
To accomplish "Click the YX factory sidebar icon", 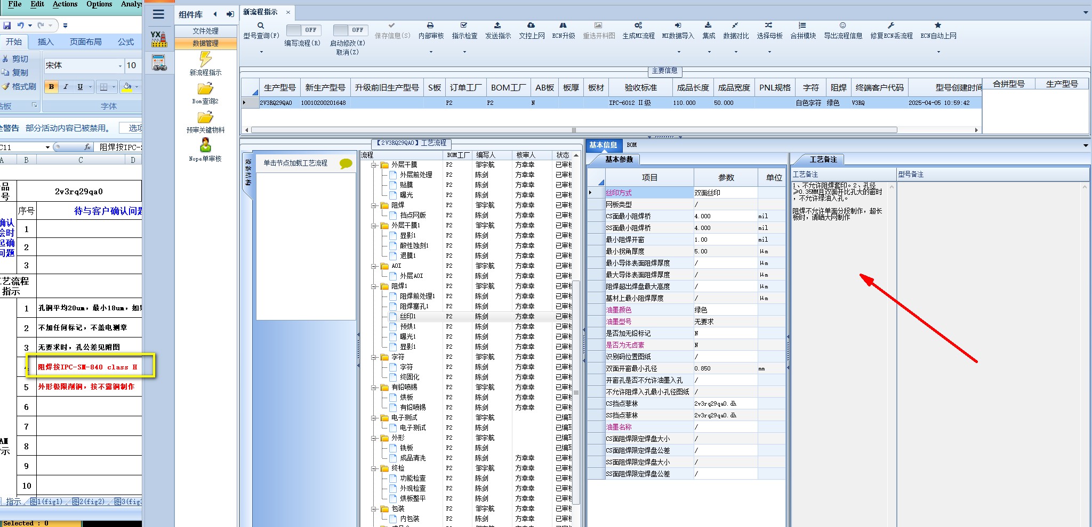I will click(x=159, y=39).
